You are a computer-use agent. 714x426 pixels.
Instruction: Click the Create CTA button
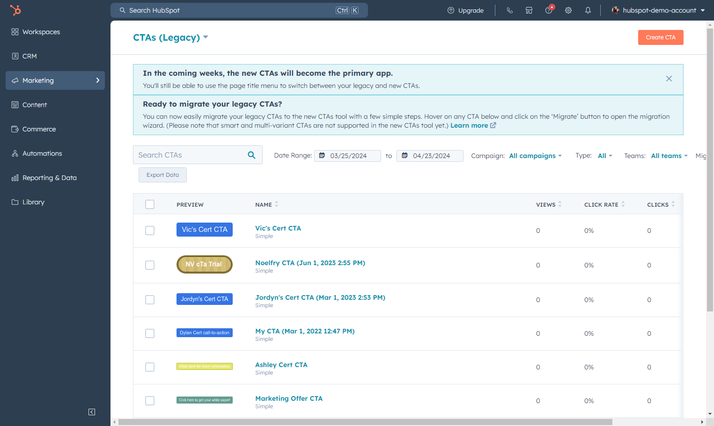coord(661,37)
